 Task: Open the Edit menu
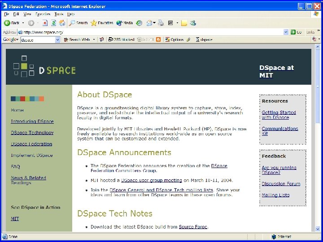[x=16, y=14]
